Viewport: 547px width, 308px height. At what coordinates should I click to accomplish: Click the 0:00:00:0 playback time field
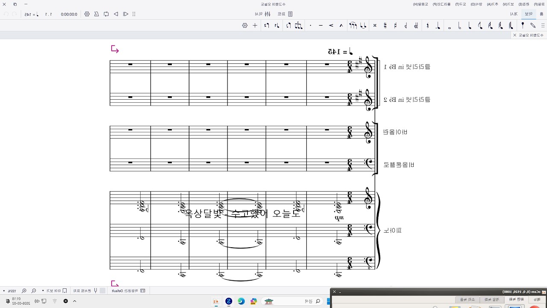pyautogui.click(x=69, y=14)
